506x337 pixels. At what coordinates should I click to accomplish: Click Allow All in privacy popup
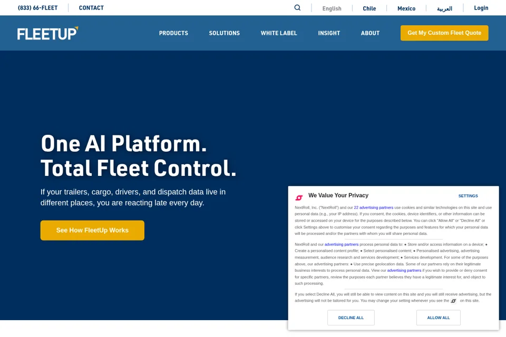tap(438, 318)
